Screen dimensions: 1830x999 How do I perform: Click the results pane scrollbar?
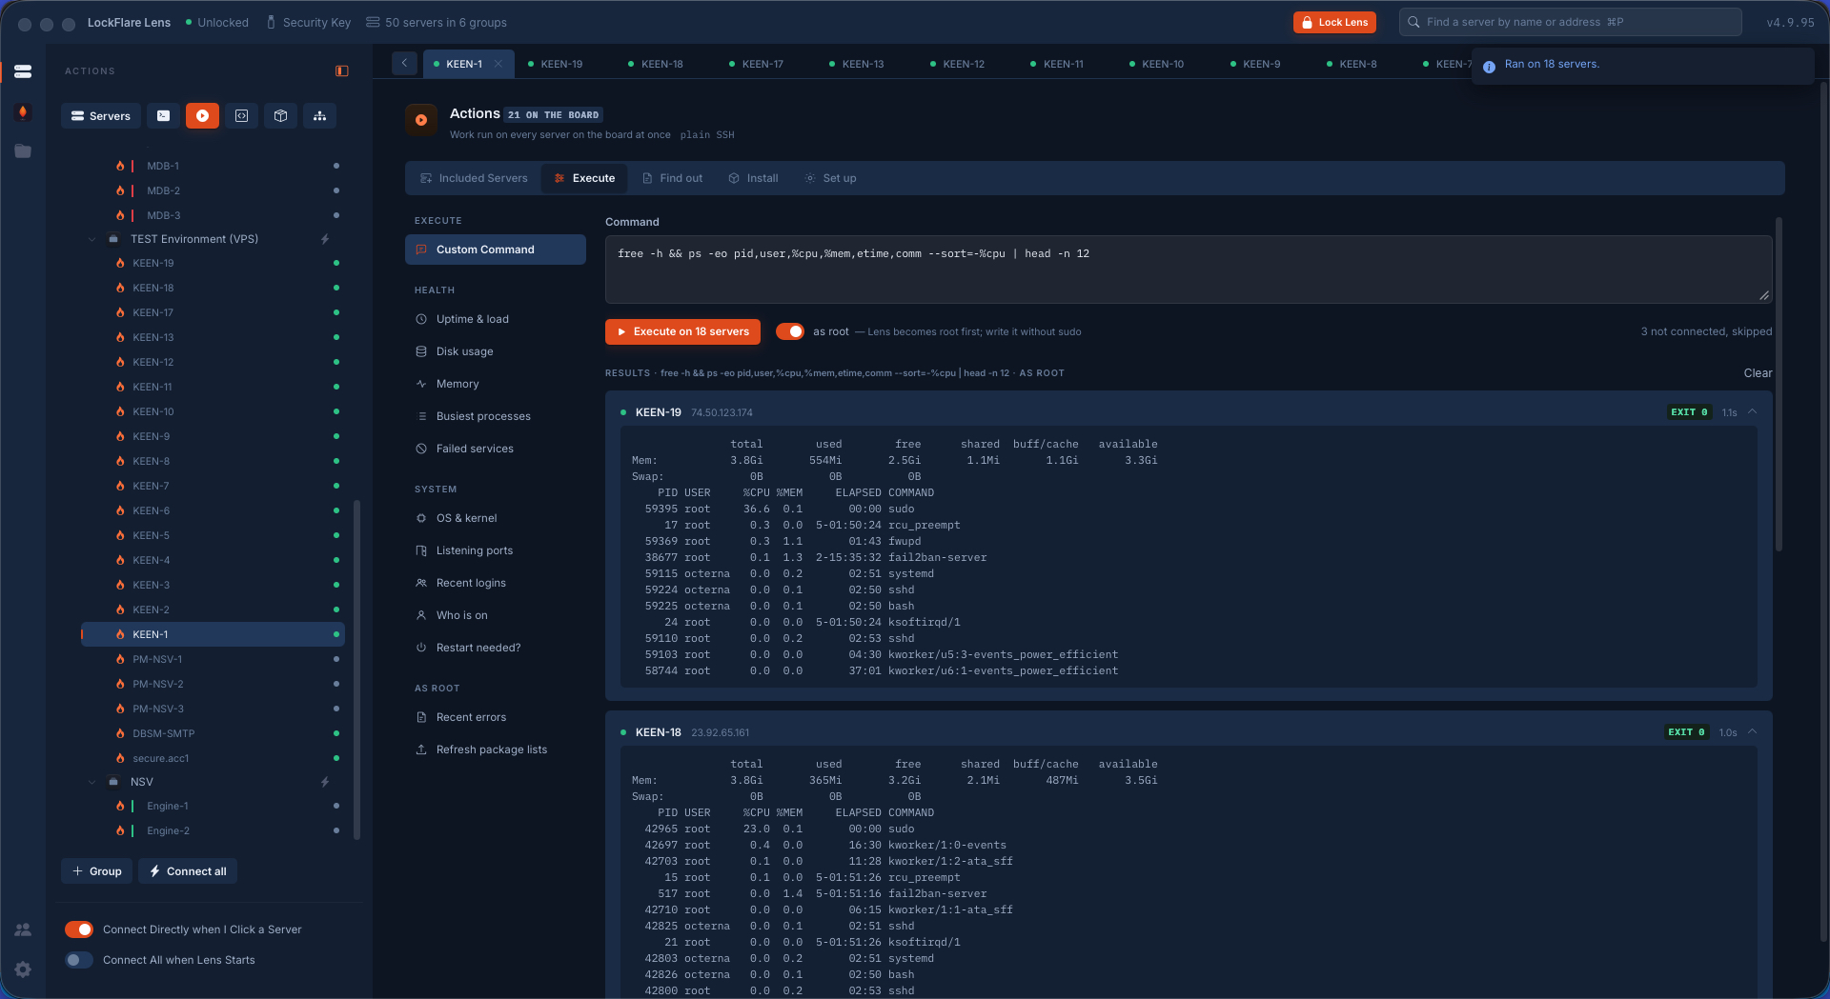(1779, 384)
